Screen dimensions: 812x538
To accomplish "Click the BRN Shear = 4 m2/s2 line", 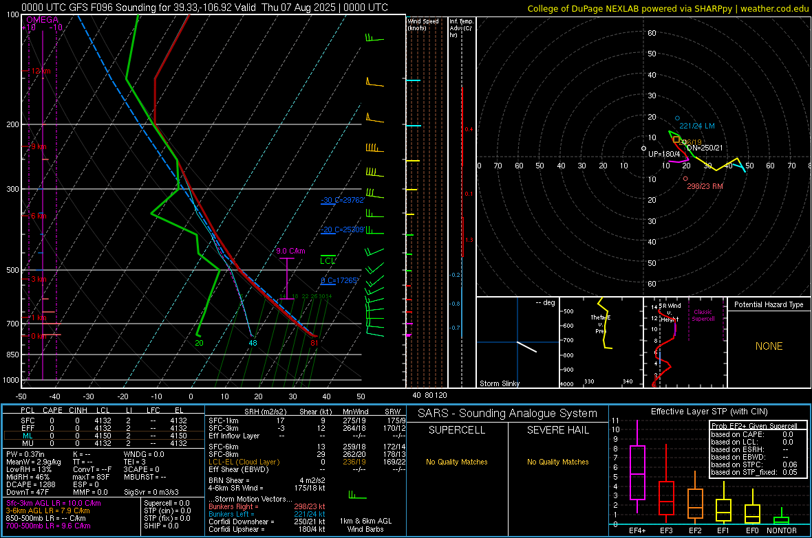I will click(267, 480).
